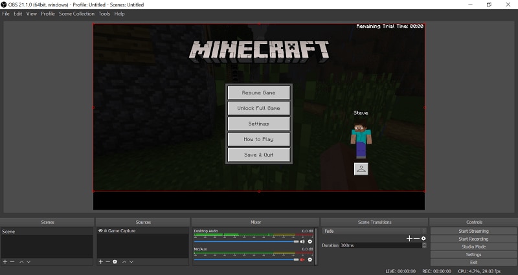Select Scene in the Scenes list
Image resolution: width=518 pixels, height=275 pixels.
tap(47, 232)
